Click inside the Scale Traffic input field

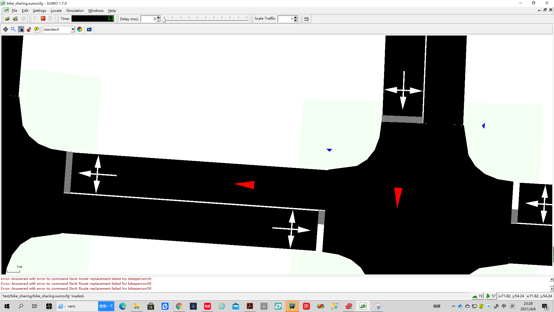coord(286,18)
